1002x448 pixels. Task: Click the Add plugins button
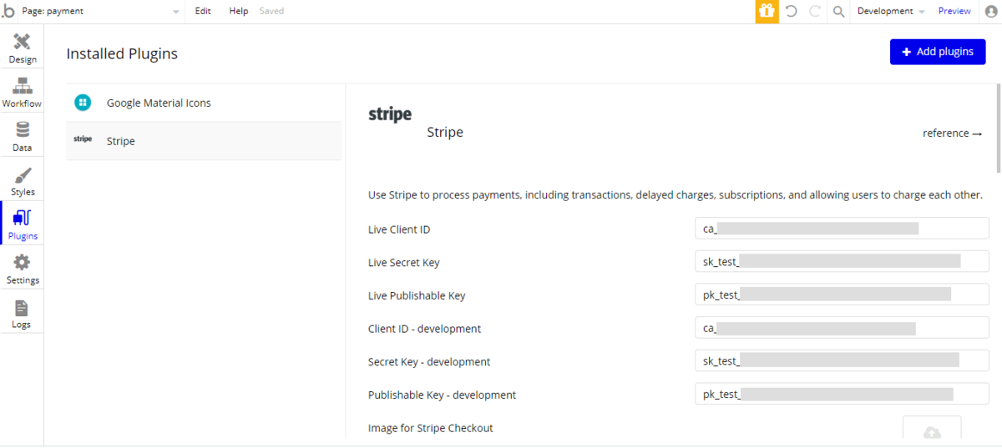938,52
